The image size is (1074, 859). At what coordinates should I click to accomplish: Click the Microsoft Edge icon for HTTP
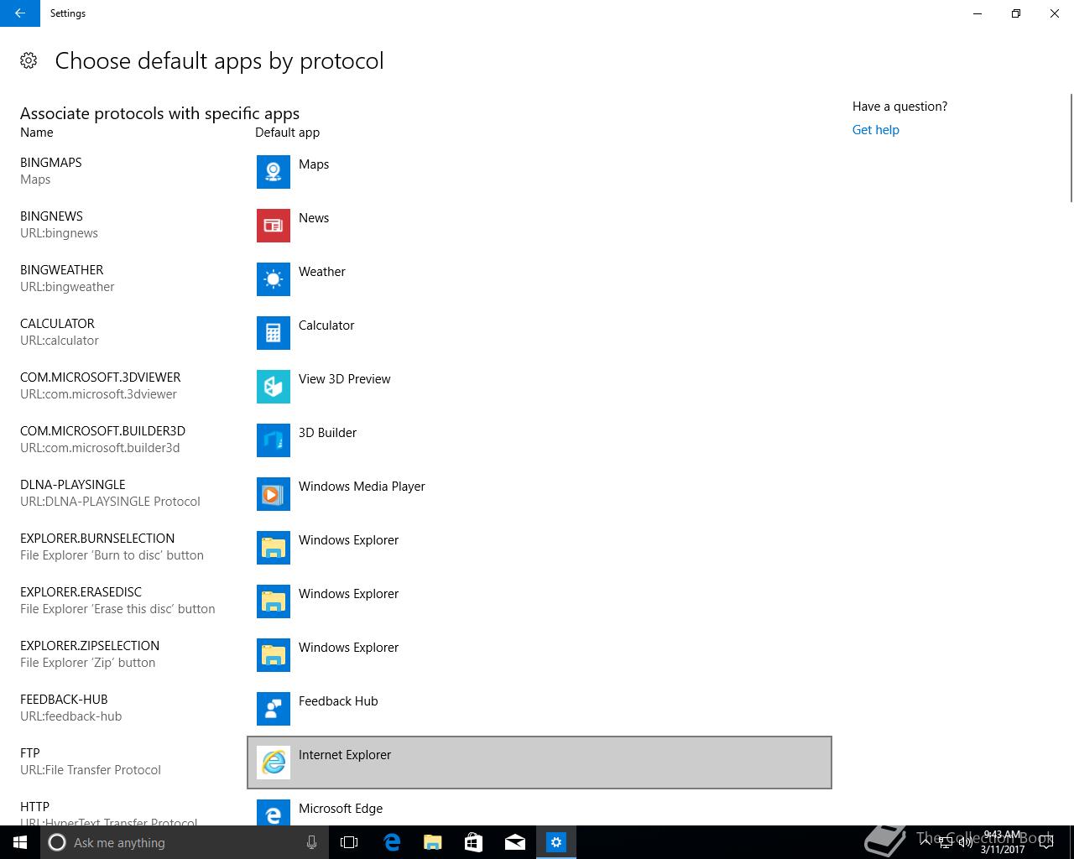click(x=274, y=812)
